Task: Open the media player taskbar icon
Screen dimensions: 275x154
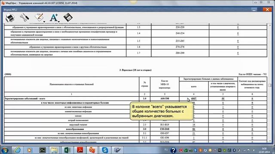Action: coord(30,150)
